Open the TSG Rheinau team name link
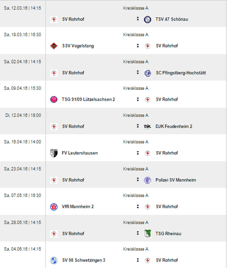The height and width of the screenshot is (268, 227). [x=168, y=233]
